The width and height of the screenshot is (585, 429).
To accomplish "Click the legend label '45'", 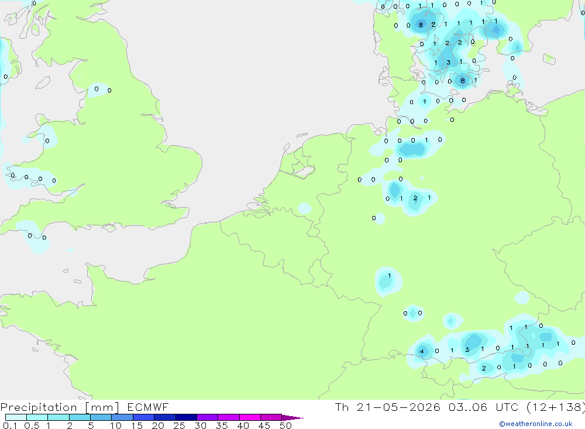I will (x=264, y=425).
